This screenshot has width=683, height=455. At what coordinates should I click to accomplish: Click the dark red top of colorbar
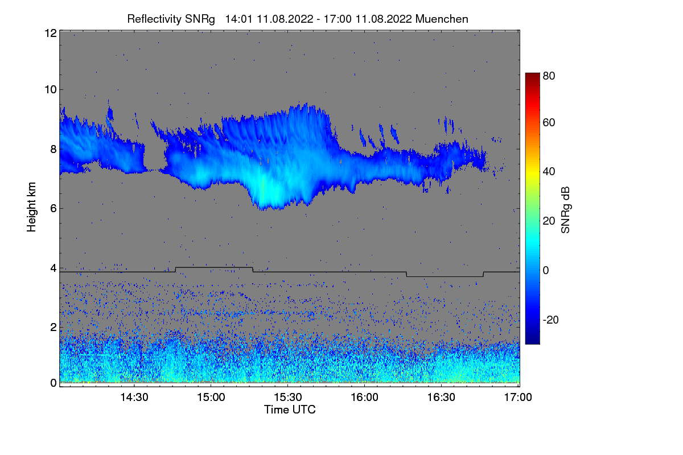[x=532, y=77]
